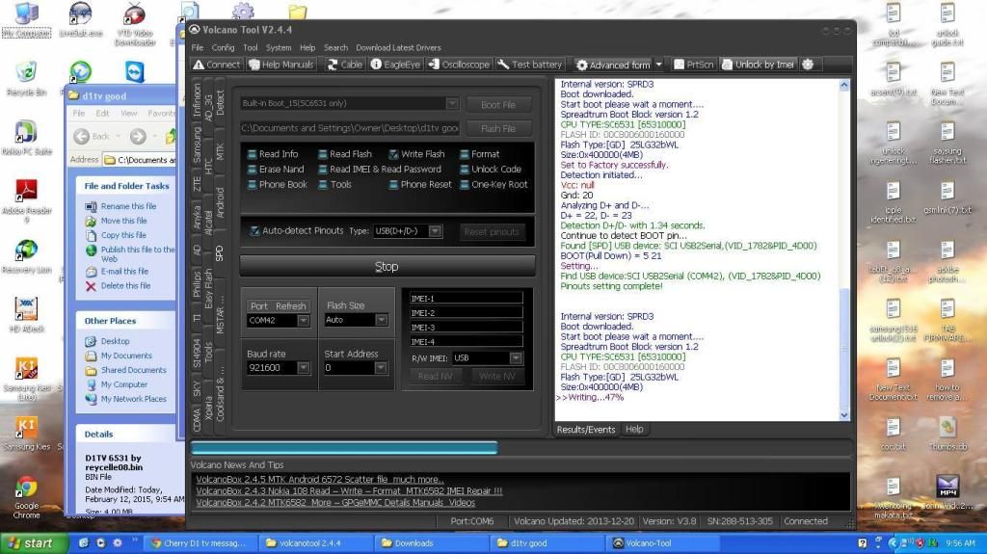The width and height of the screenshot is (987, 554).
Task: Enable the Read Info checkbox
Action: [253, 154]
